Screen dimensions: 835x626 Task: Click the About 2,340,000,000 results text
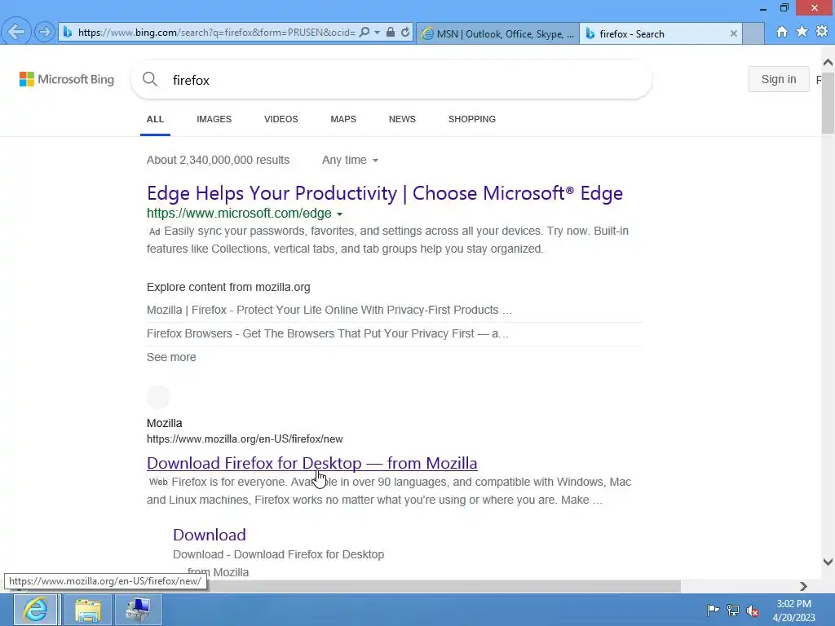219,161
